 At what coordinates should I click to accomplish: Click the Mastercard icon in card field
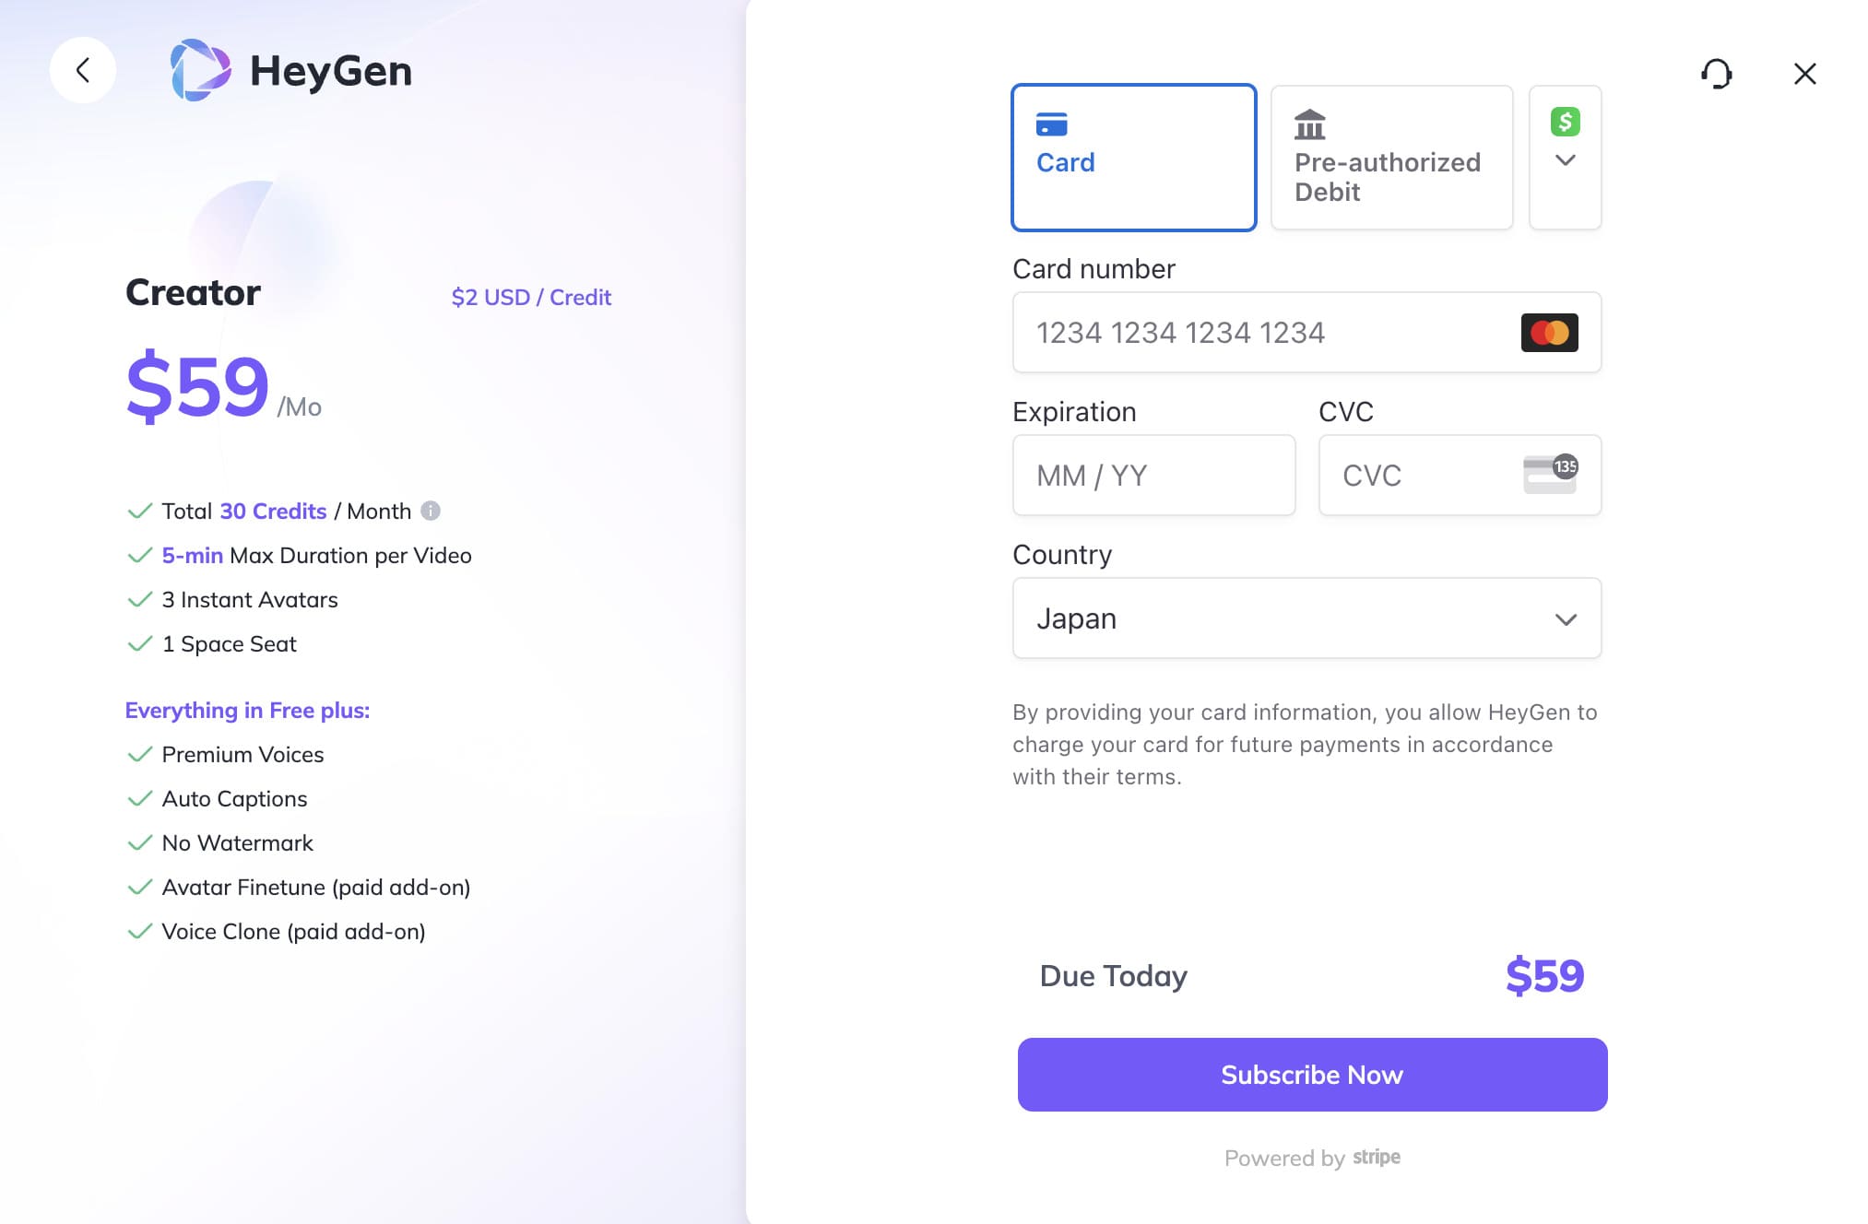(1550, 332)
